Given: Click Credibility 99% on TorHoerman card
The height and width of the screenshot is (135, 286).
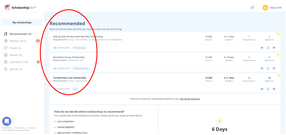Looking at the screenshot, I should point(62,89).
